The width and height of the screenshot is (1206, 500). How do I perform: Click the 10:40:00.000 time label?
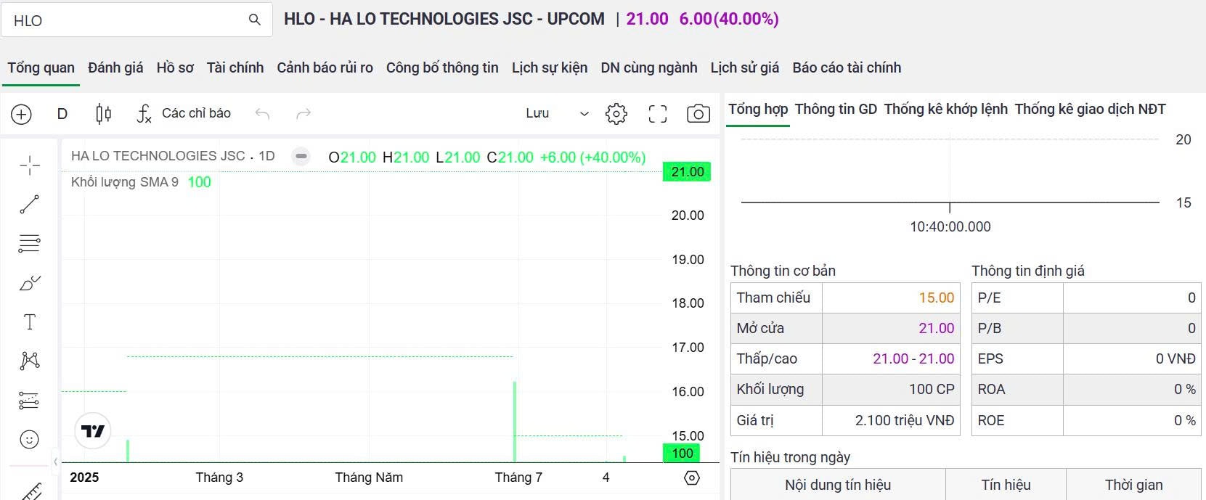950,227
